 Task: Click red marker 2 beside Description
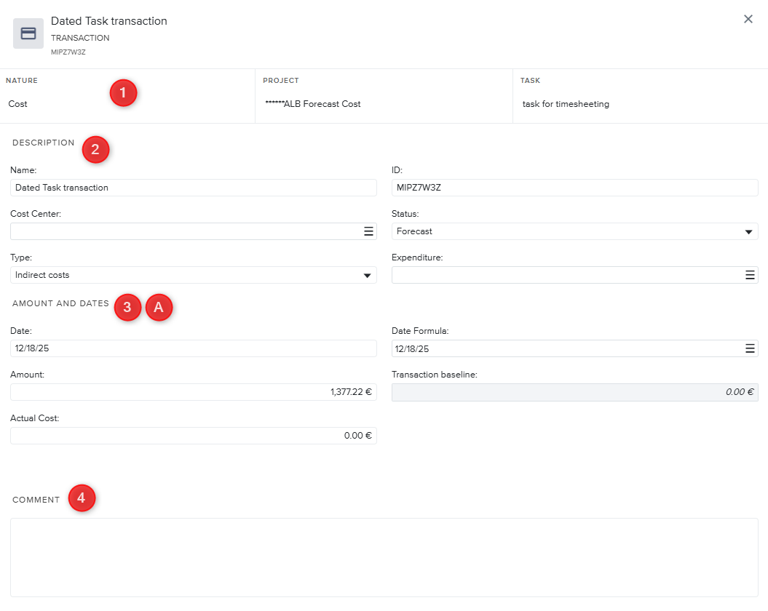coord(95,150)
